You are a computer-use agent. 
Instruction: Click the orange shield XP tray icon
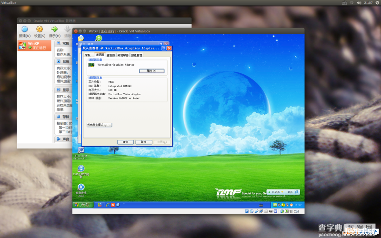pyautogui.click(x=291, y=205)
